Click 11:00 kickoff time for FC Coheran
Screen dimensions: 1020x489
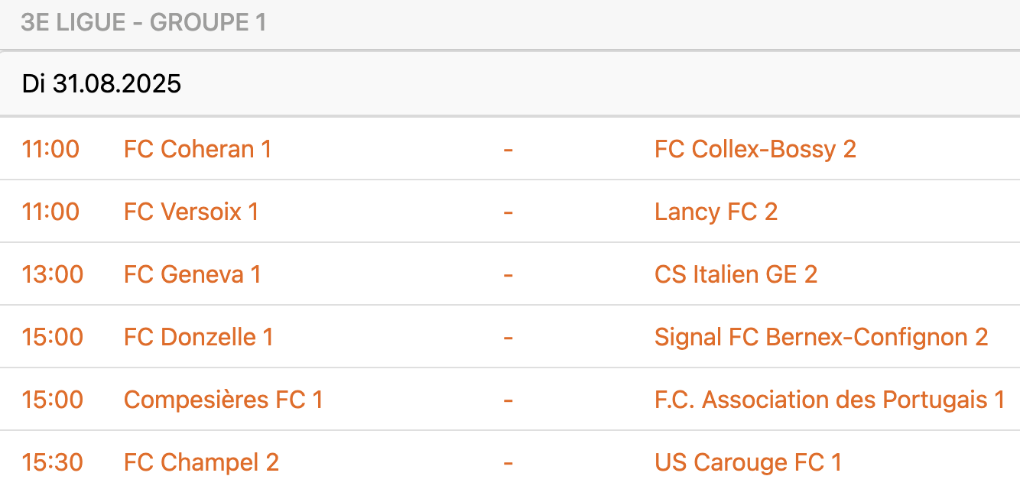50,149
